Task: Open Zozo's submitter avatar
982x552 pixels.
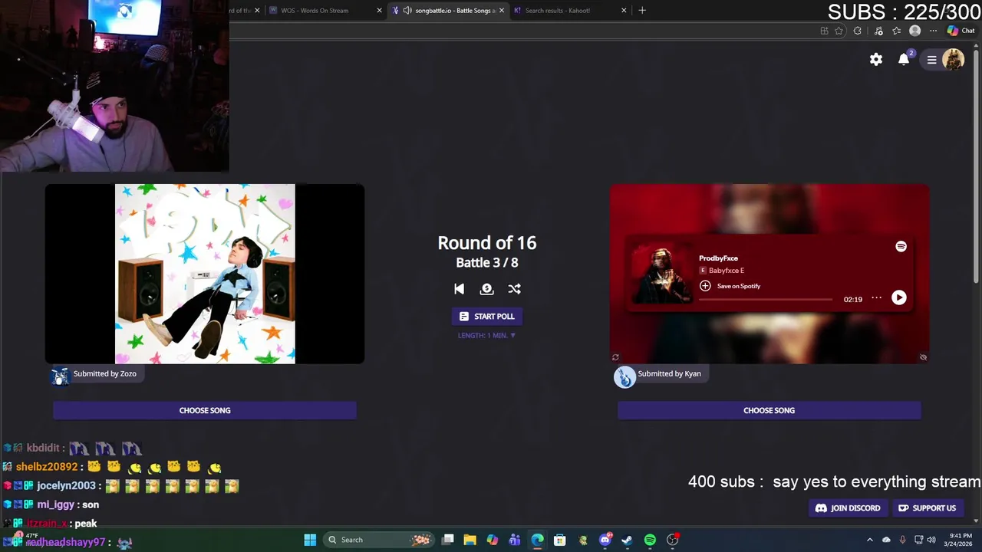Action: [60, 376]
